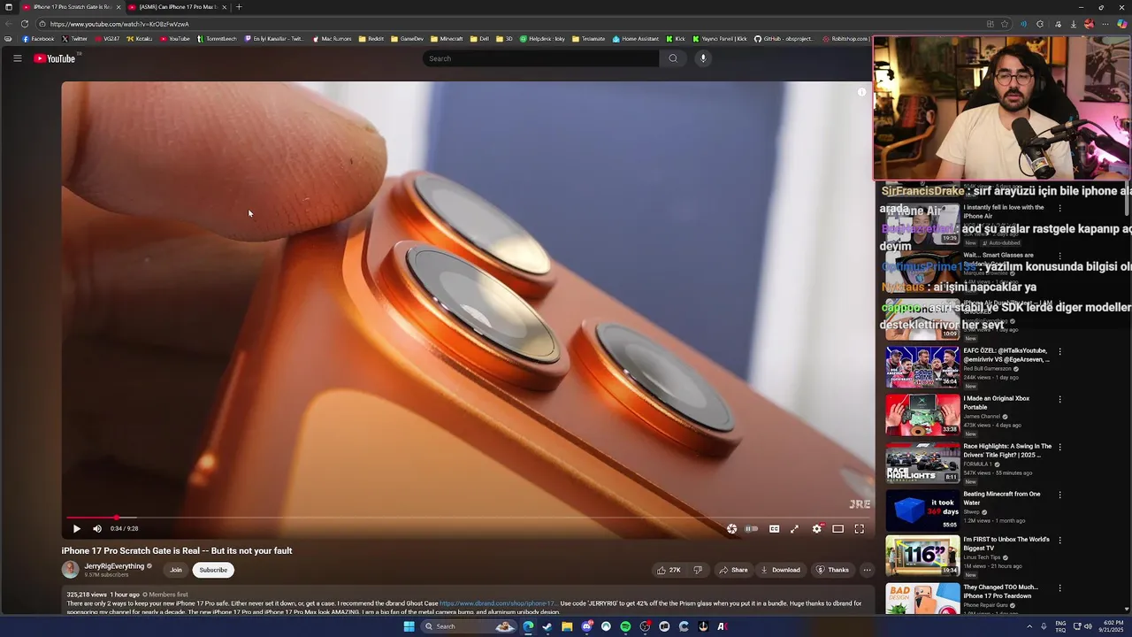Select the iPhone 17 Pro Scratch Gate tab
The width and height of the screenshot is (1132, 637).
click(71, 7)
